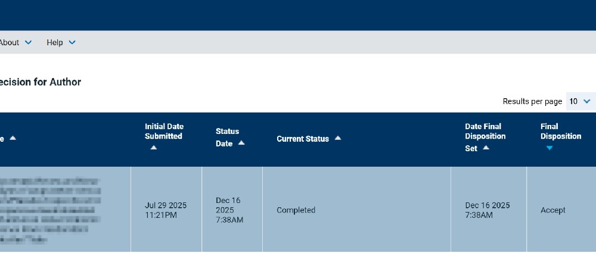Click the Initial Date Submitted column header text
This screenshot has width=596, height=253.
[164, 131]
